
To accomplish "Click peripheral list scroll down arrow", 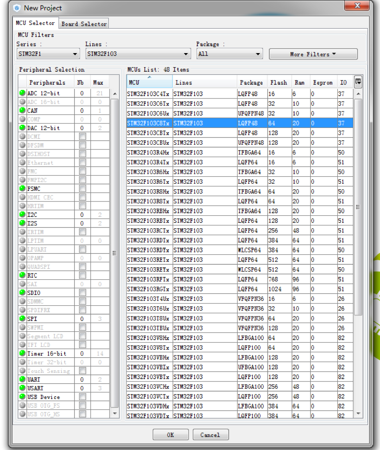I will click(115, 413).
